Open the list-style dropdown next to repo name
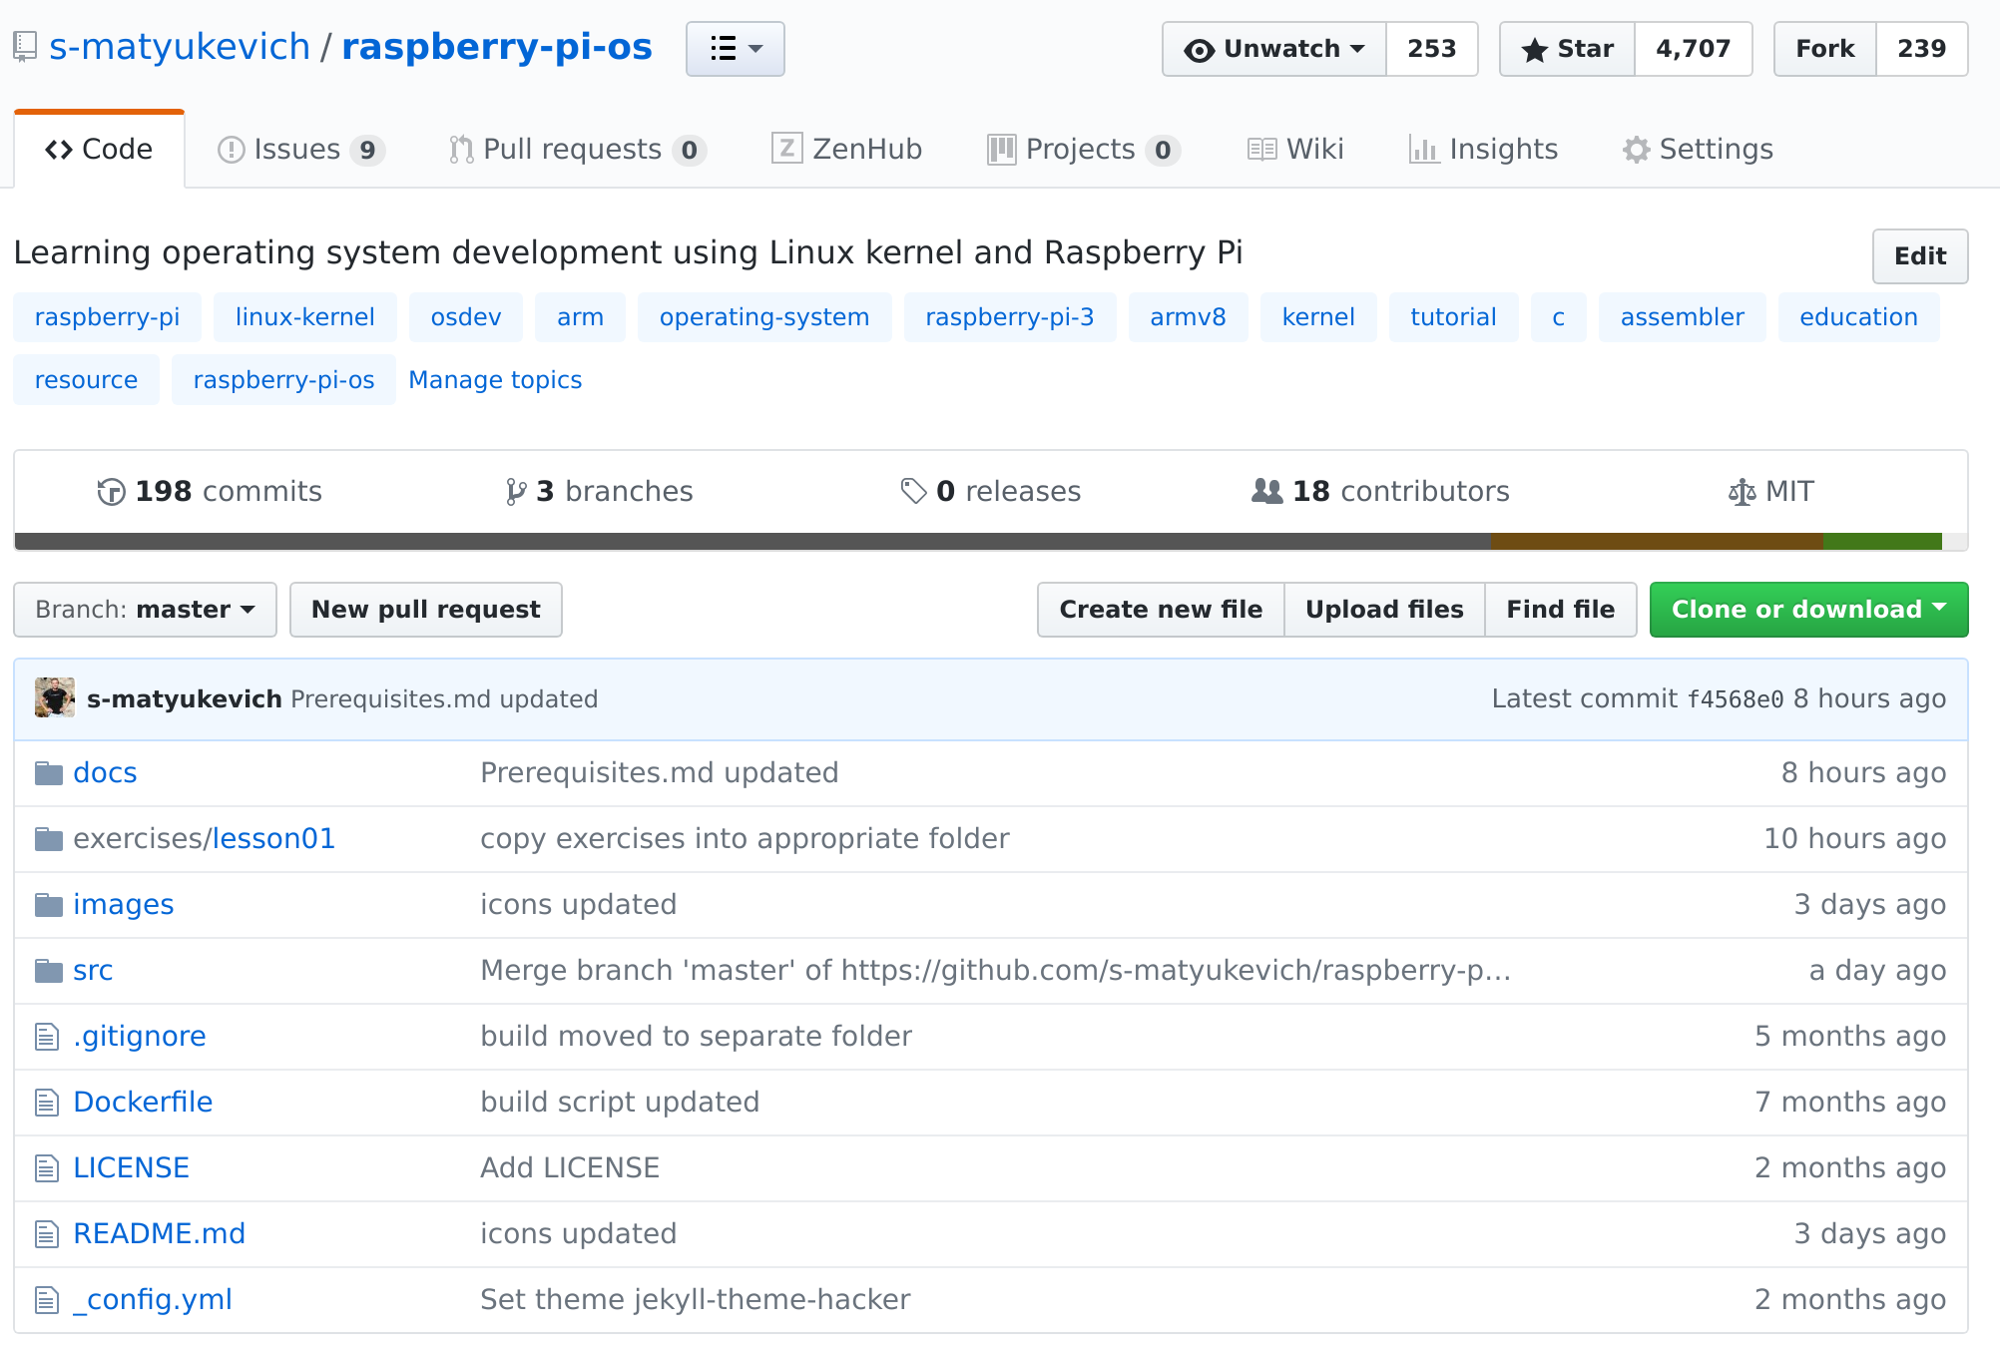The width and height of the screenshot is (2000, 1351). coord(736,49)
